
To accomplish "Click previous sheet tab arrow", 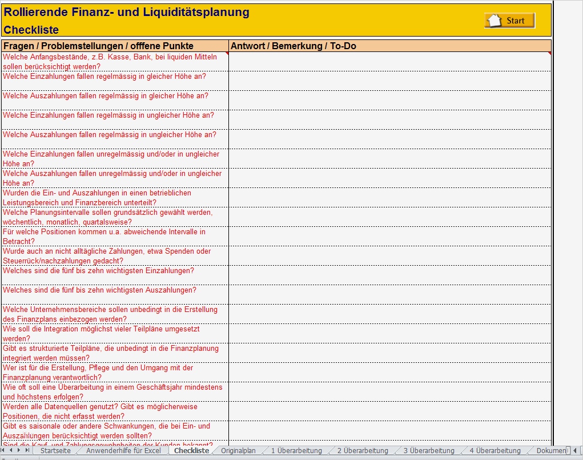I will 11,450.
